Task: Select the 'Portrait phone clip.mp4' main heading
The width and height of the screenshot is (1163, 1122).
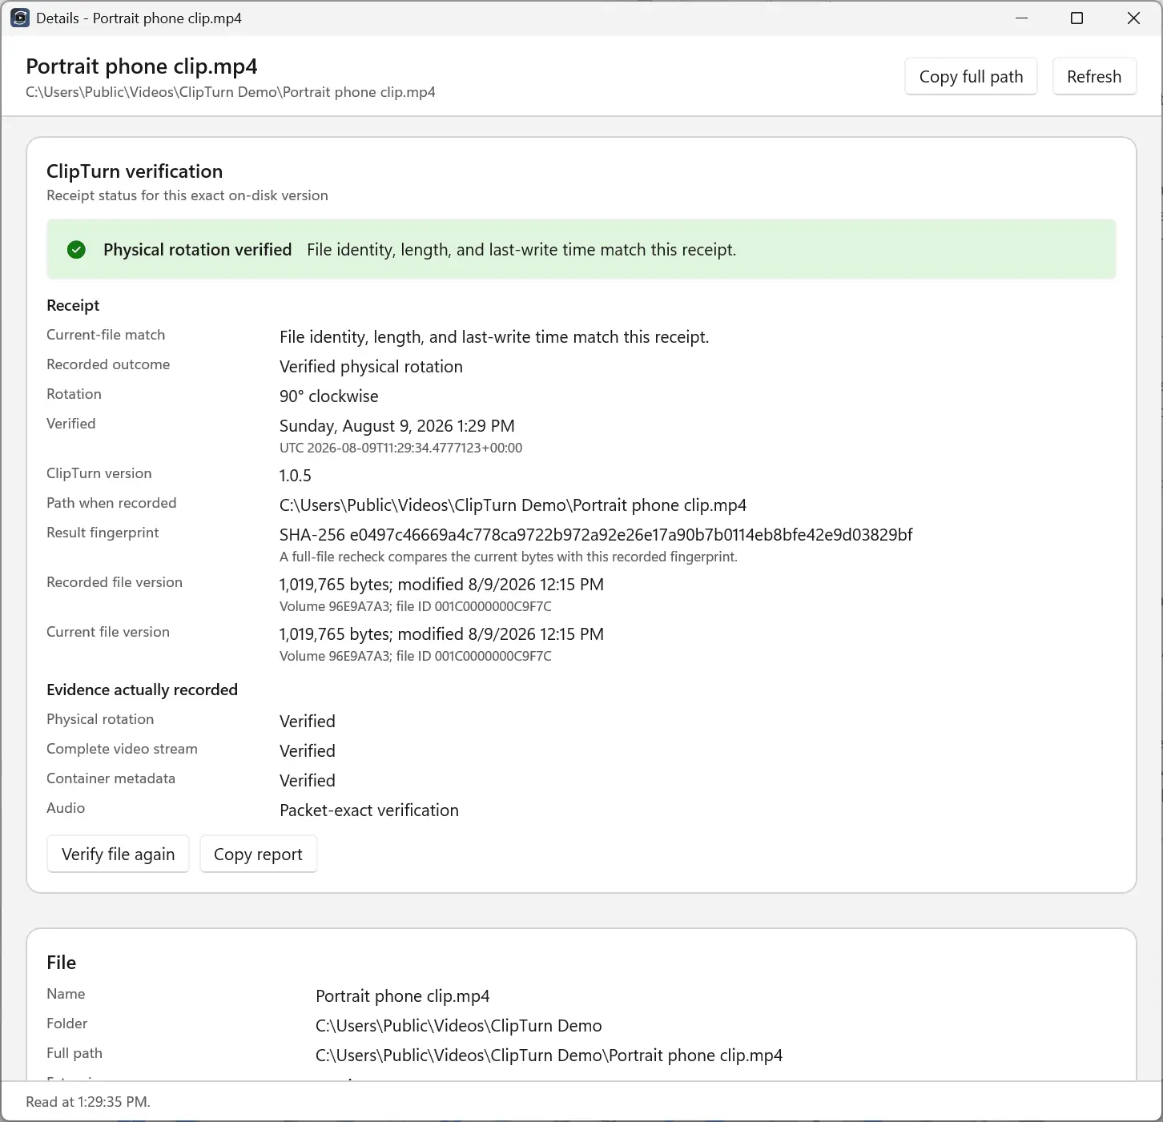Action: 142,66
